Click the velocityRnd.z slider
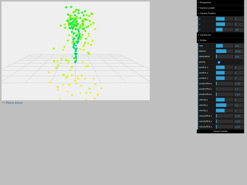Viewport: 247px width, 185px height. click(225, 127)
